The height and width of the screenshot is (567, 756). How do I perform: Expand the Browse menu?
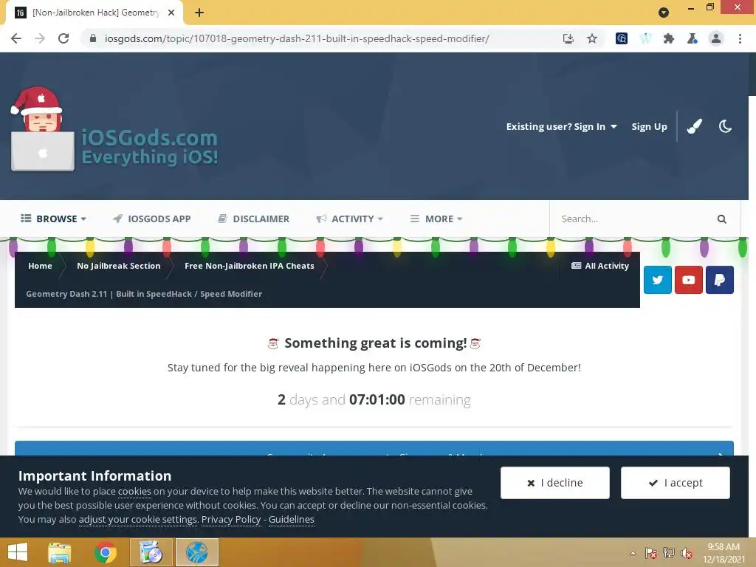tap(53, 219)
